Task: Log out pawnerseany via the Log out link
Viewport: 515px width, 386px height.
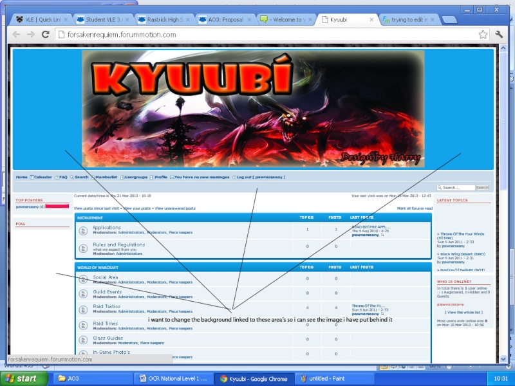Action: [259, 178]
